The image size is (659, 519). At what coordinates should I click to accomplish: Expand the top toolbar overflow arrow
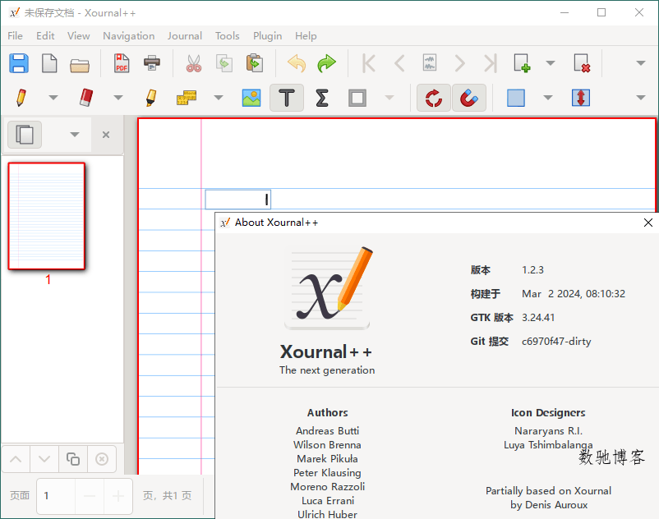tap(640, 63)
